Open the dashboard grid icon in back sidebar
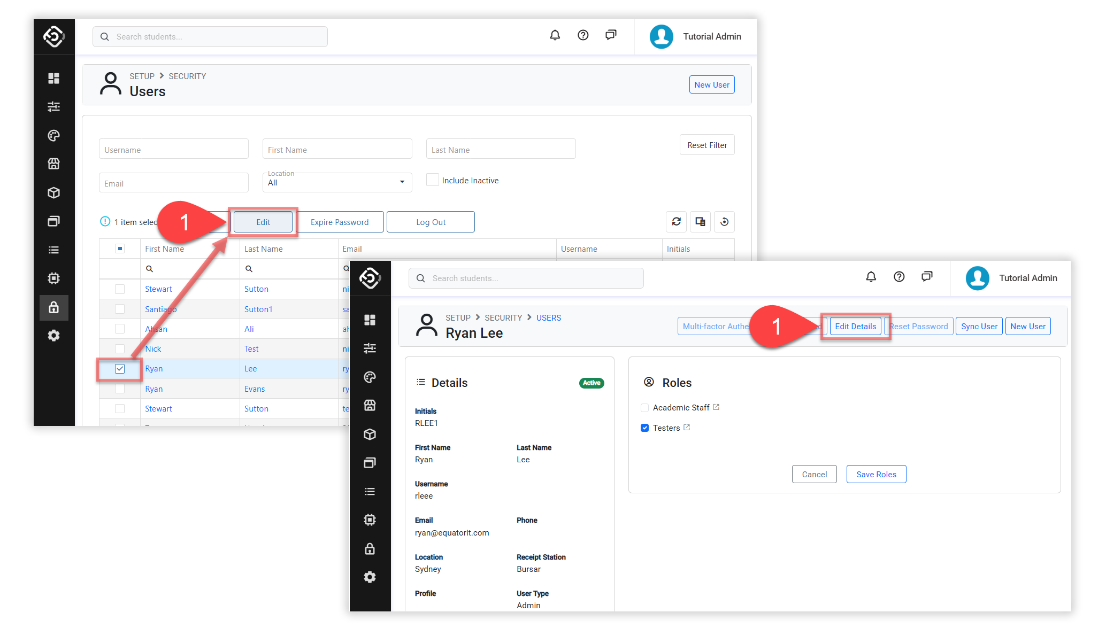Screen dimensions: 1106x636 coord(53,79)
